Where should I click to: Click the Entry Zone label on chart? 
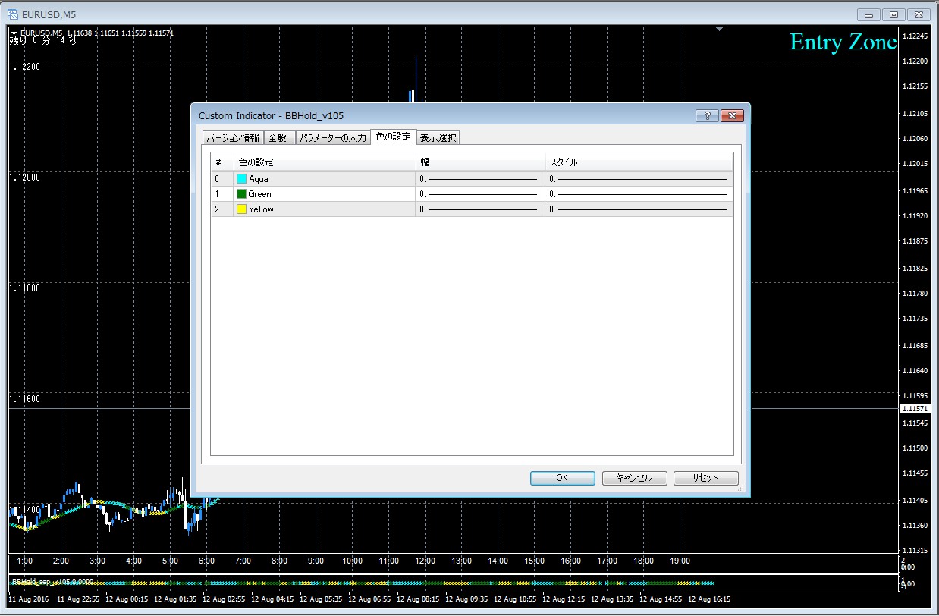pyautogui.click(x=843, y=42)
